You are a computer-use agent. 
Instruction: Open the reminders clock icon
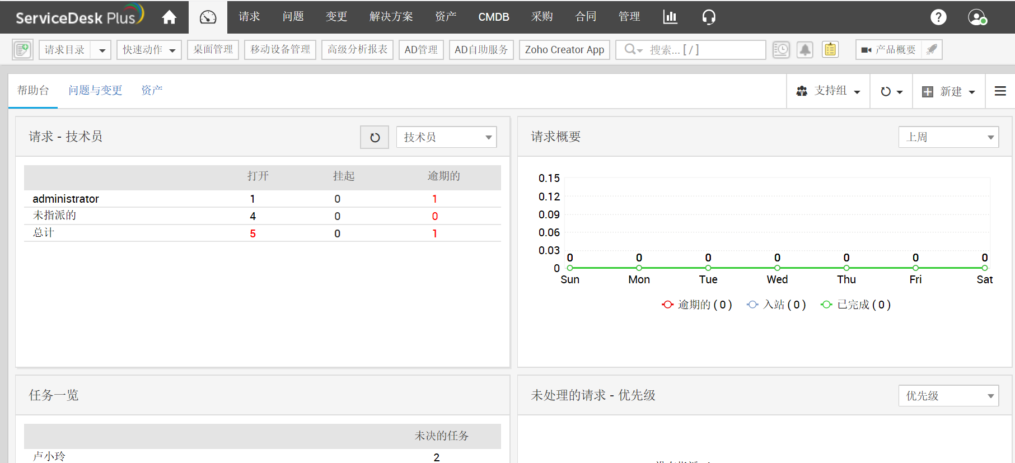coord(781,50)
